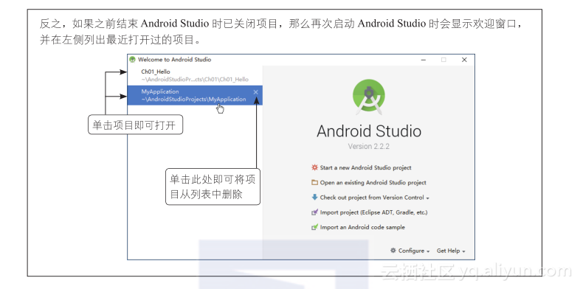Screen dimensions: 580x289
Task: Click the folder icon for opening projects
Action: (314, 182)
